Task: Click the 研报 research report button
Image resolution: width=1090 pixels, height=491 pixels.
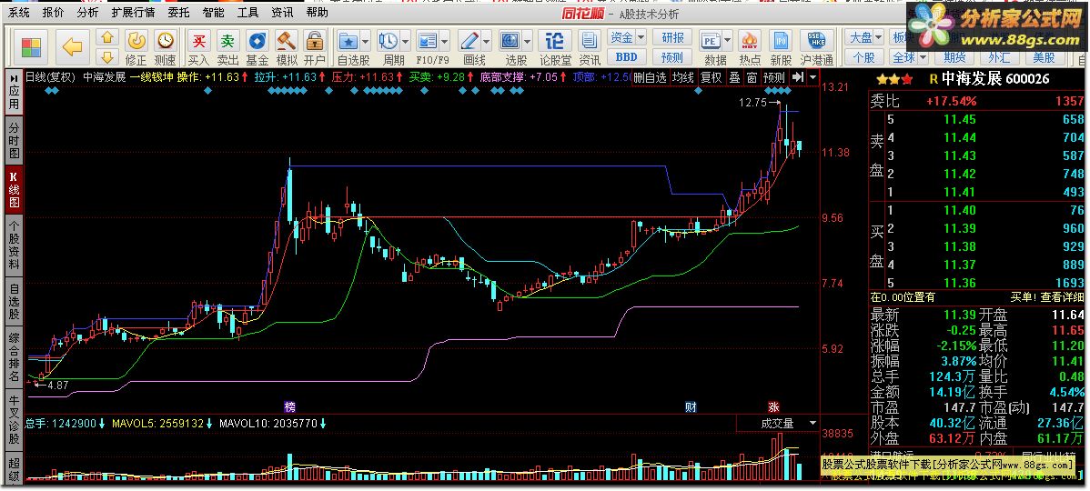Action: click(672, 37)
